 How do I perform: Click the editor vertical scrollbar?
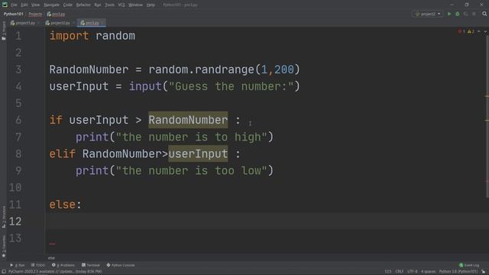tap(487, 115)
